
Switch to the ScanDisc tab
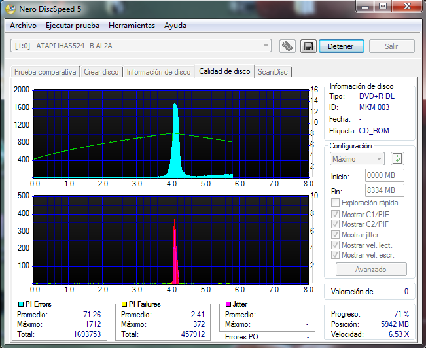point(273,72)
